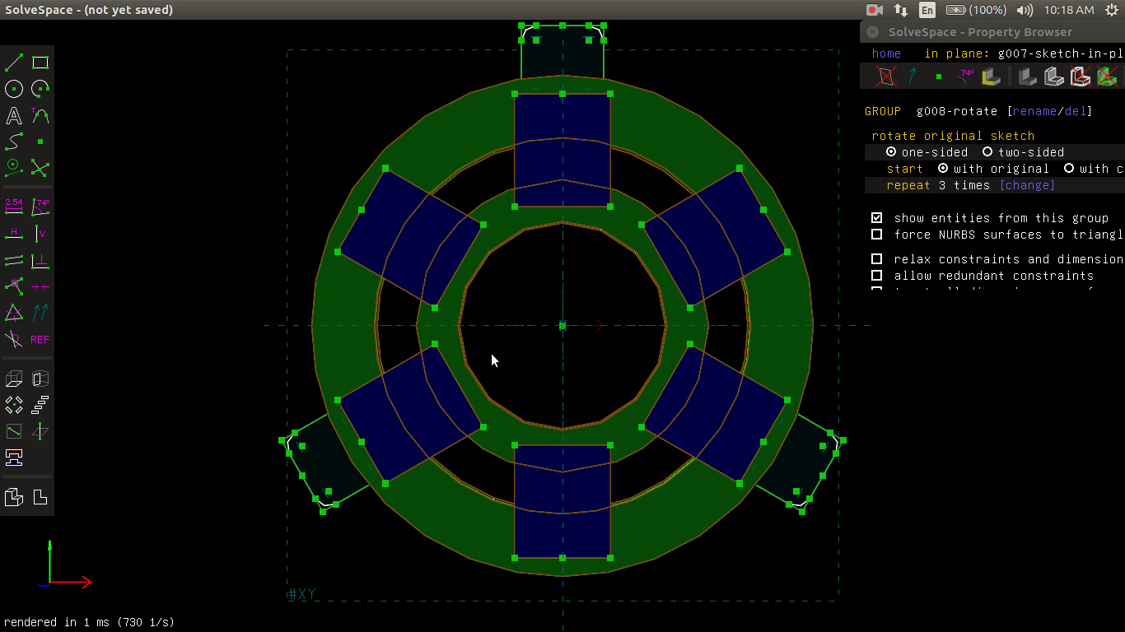
Task: Open the sound volume indicator
Action: pyautogui.click(x=1025, y=10)
